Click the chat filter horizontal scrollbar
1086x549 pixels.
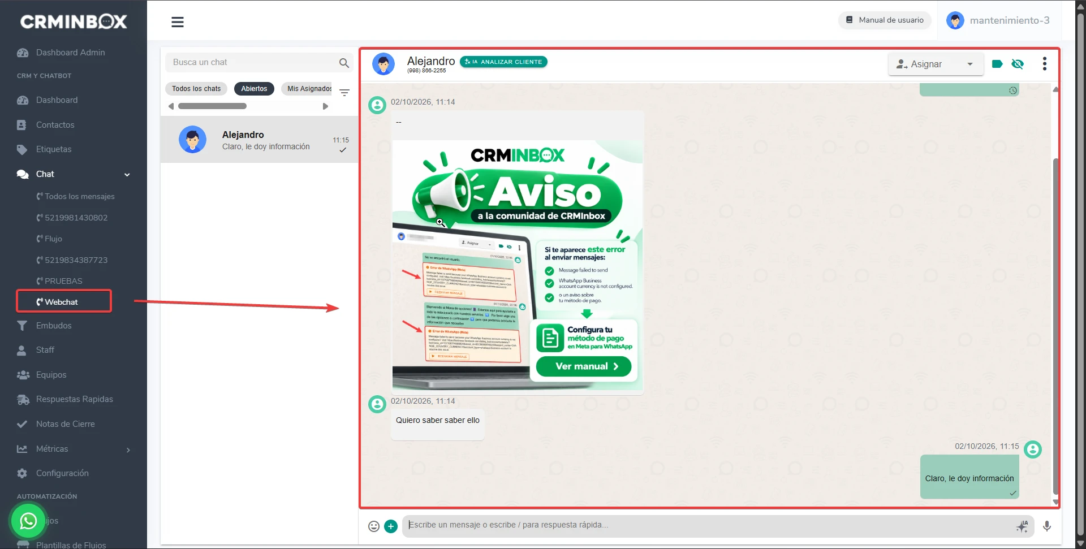coord(212,106)
